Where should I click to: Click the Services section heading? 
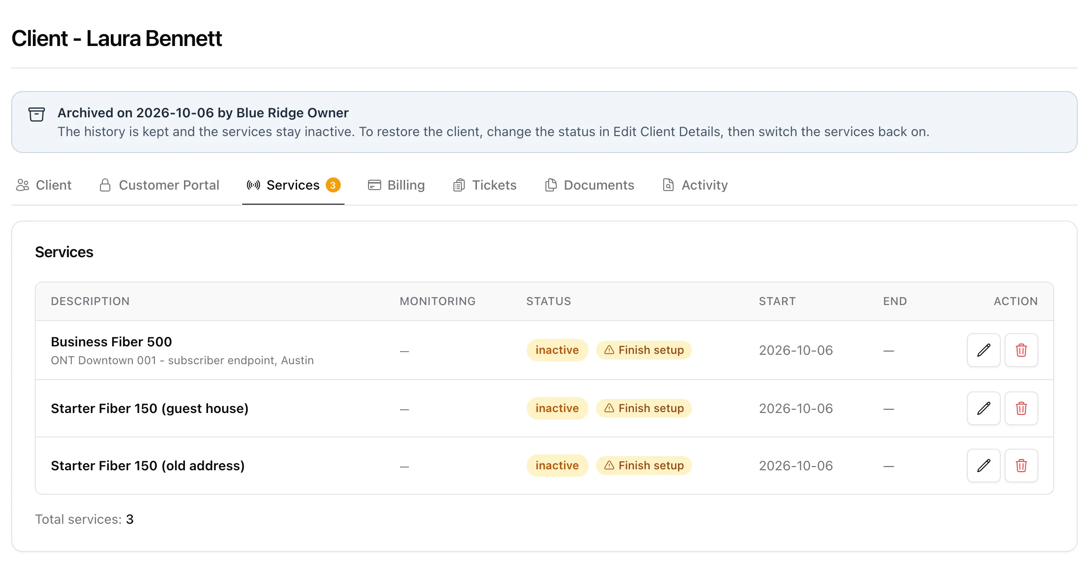(64, 252)
